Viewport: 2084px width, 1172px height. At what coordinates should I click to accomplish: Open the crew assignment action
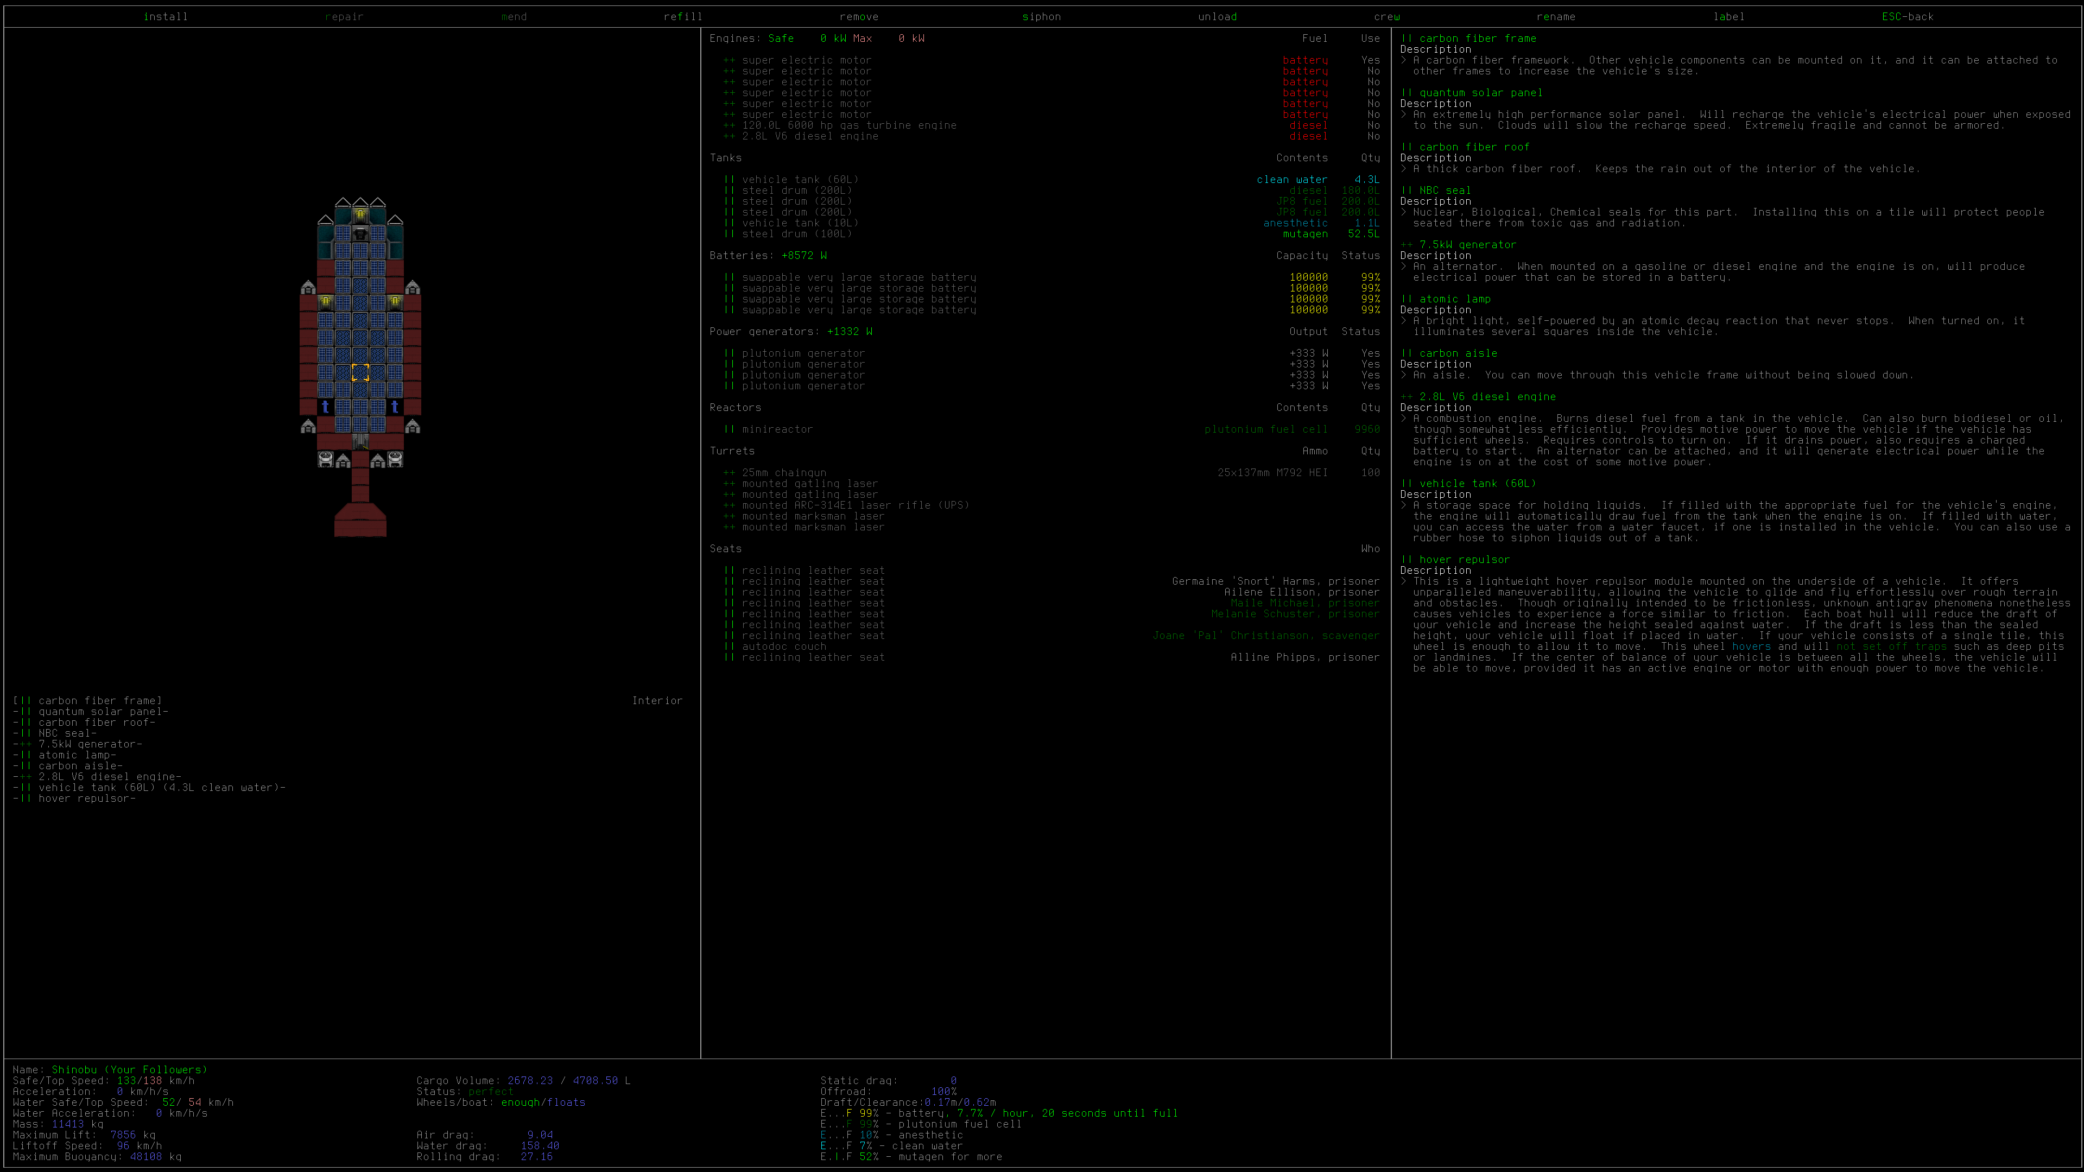click(x=1386, y=16)
